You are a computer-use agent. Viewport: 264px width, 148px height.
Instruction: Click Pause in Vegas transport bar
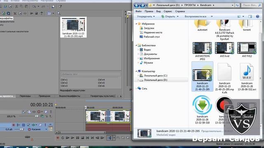pos(78,138)
